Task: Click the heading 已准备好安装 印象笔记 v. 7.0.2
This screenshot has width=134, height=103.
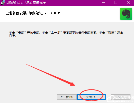Action: tap(33, 13)
